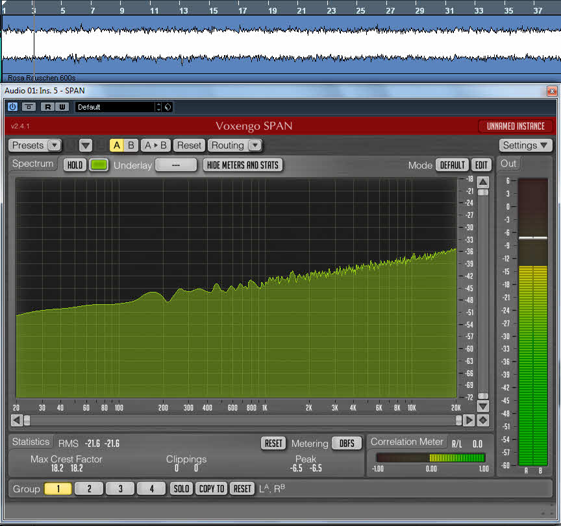Select the Spectrum tab label

[32, 163]
